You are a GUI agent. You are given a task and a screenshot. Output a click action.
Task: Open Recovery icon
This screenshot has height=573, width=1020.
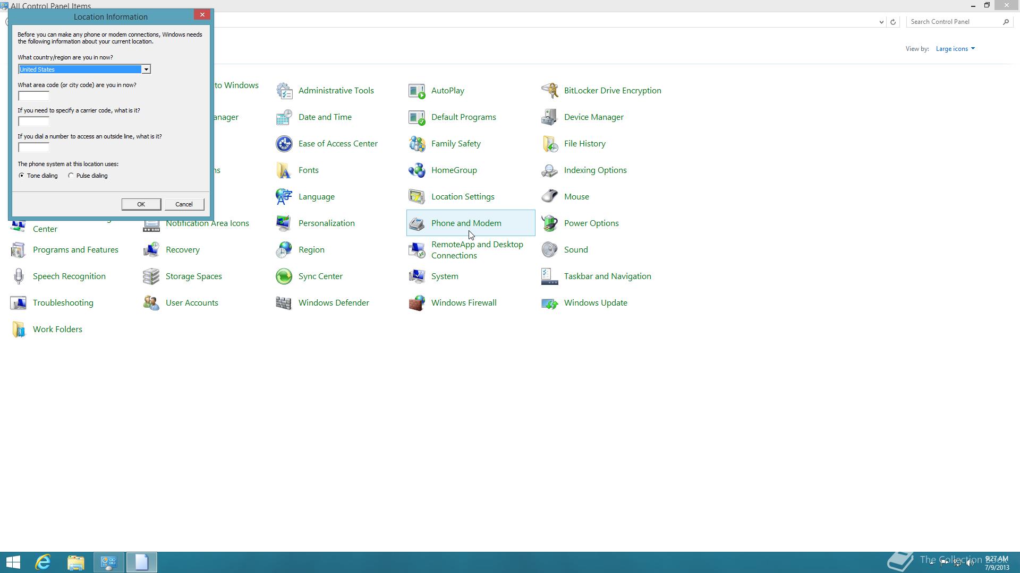tap(151, 250)
